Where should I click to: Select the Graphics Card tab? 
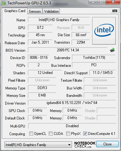(15, 11)
